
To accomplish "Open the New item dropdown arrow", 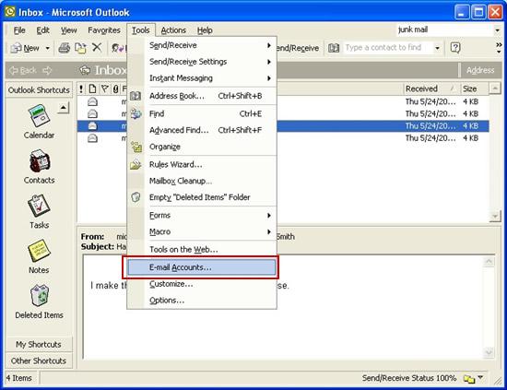I will pos(48,48).
